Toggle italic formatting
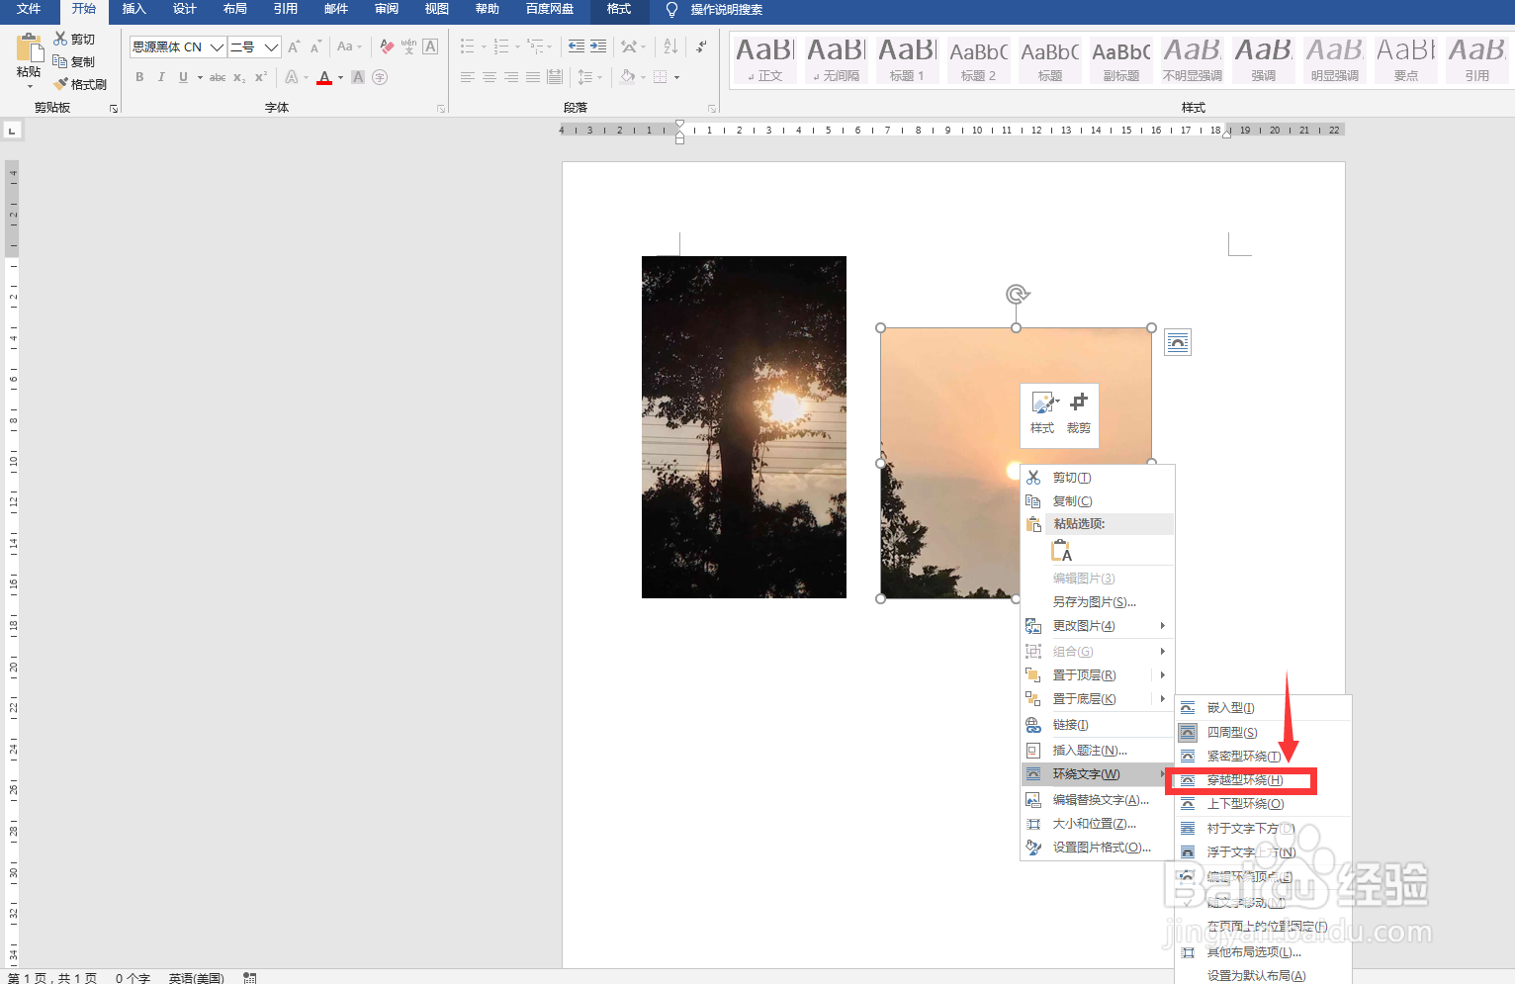1515x984 pixels. (x=161, y=77)
